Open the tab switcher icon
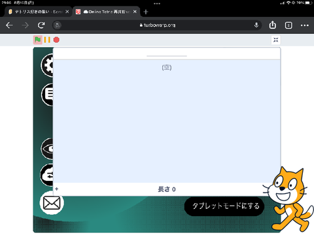This screenshot has height=235, width=314. point(288,25)
